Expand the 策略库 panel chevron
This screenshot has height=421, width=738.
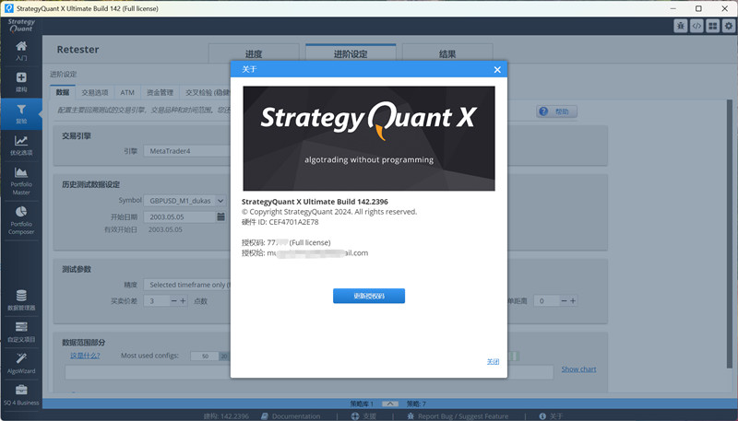[390, 403]
